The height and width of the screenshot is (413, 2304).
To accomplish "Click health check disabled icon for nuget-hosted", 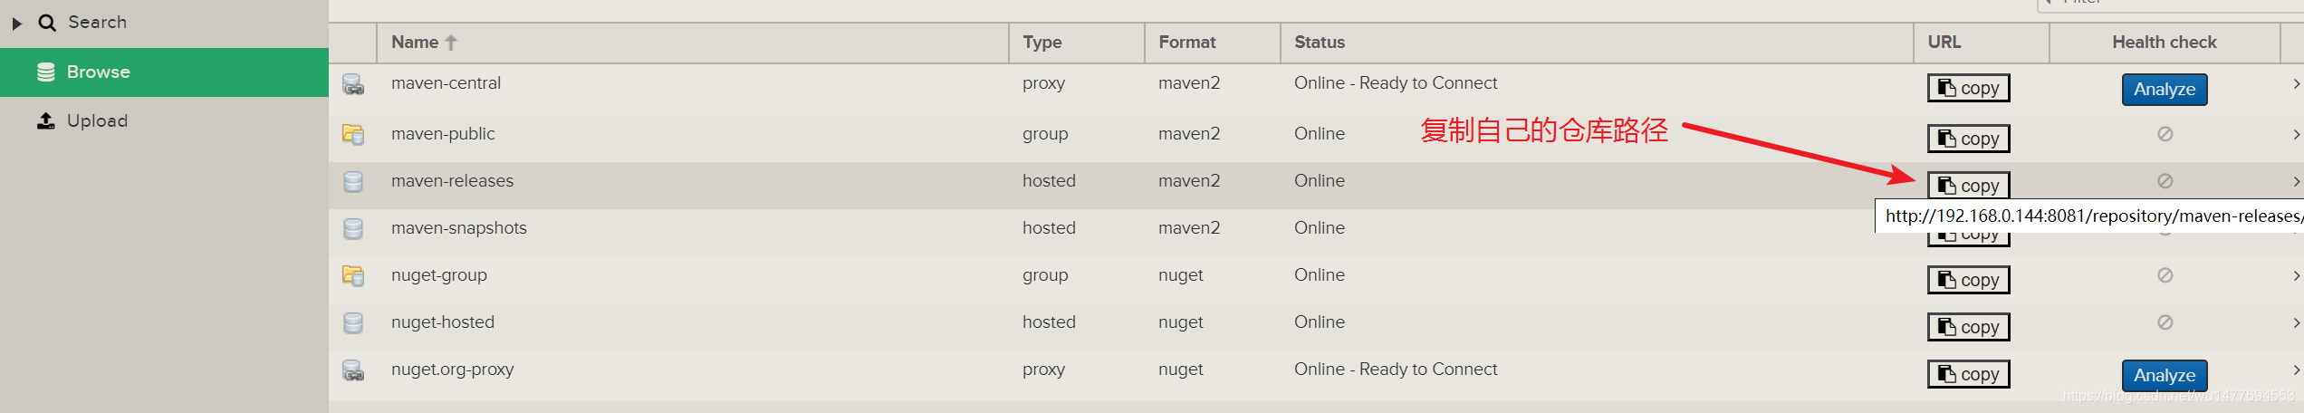I will pos(2165,322).
